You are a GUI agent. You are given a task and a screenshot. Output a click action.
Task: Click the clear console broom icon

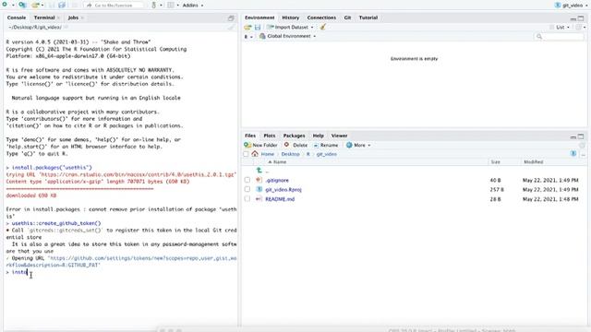click(231, 28)
